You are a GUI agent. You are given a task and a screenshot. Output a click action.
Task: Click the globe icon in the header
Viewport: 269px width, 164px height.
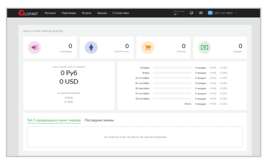coord(191,13)
